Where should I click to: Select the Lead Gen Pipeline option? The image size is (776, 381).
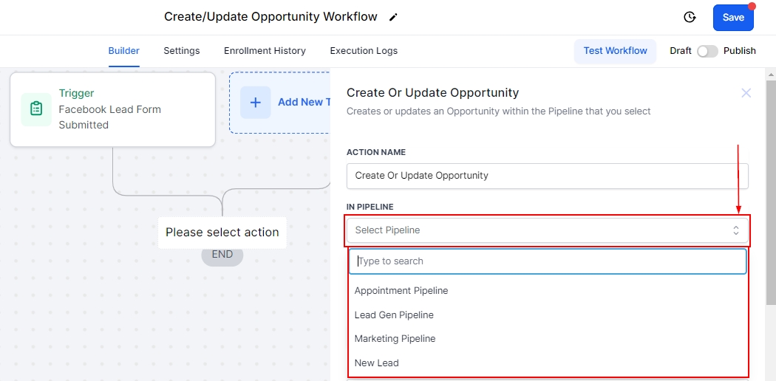point(394,315)
